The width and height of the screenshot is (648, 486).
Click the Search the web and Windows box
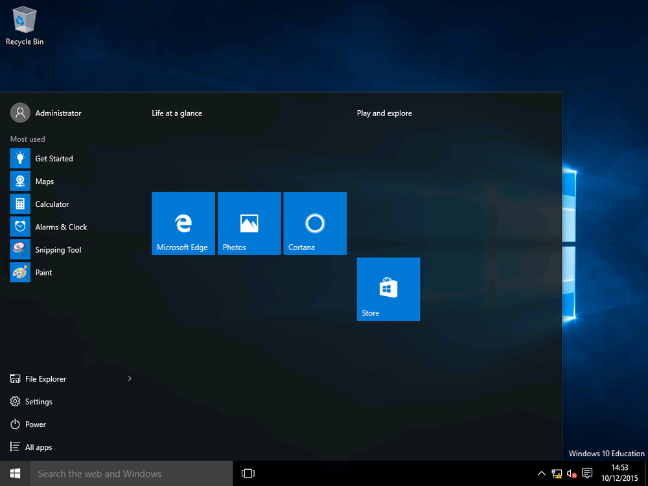click(x=132, y=473)
